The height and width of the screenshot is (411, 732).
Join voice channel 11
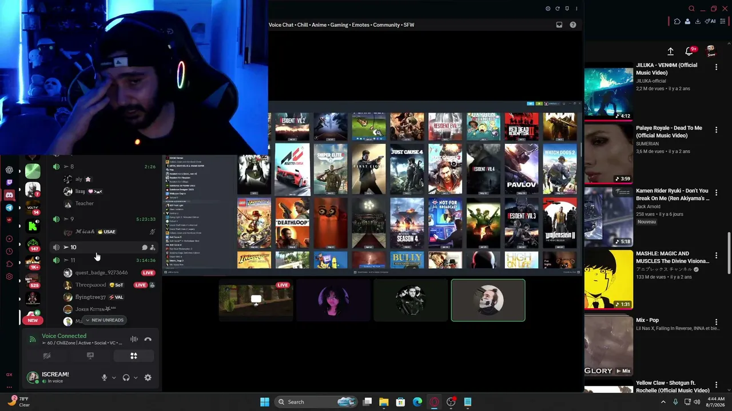pos(104,260)
